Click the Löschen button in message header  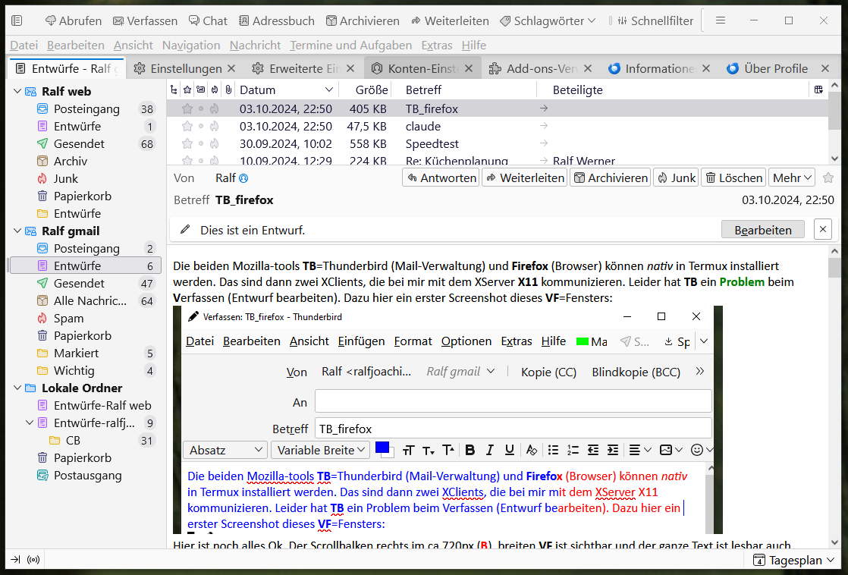[733, 178]
